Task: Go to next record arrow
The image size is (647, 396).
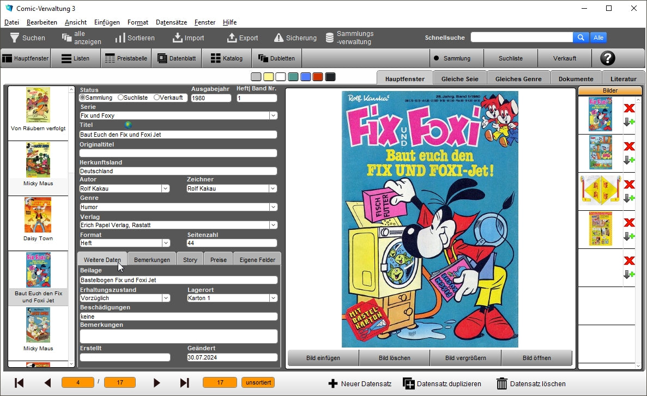Action: (157, 383)
